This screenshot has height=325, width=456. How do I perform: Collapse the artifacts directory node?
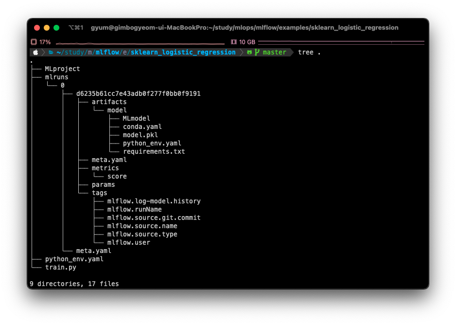[109, 102]
